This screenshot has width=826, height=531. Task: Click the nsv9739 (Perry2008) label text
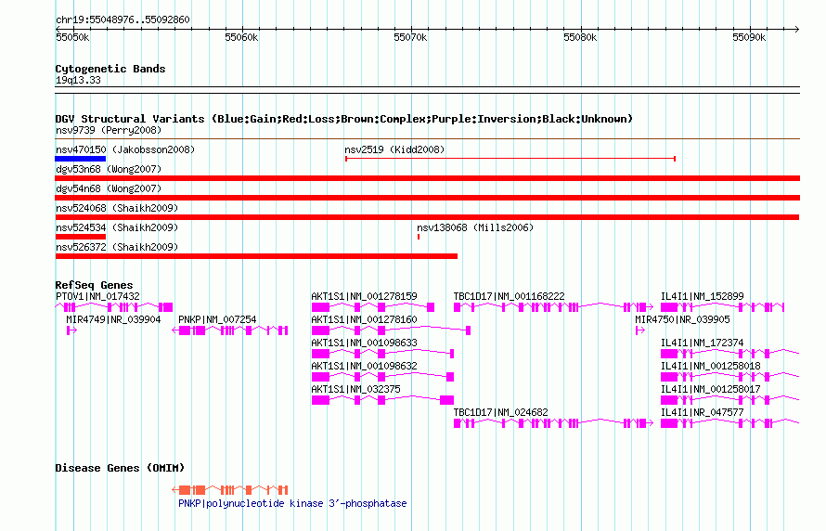click(x=109, y=130)
